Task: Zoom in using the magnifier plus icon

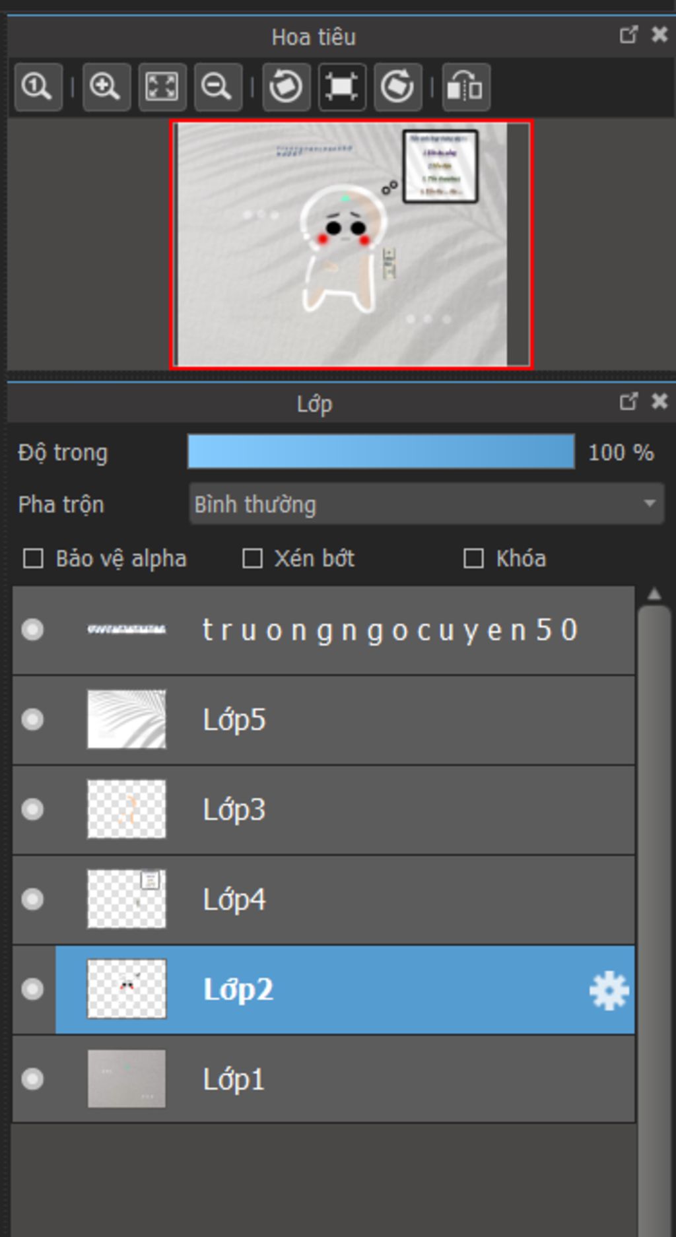Action: click(x=106, y=86)
